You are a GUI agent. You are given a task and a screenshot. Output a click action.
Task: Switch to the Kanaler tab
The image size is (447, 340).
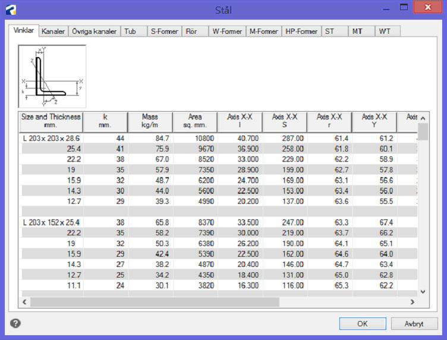[53, 32]
